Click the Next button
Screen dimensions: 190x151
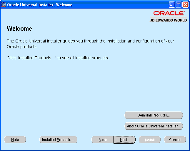coord(124,139)
